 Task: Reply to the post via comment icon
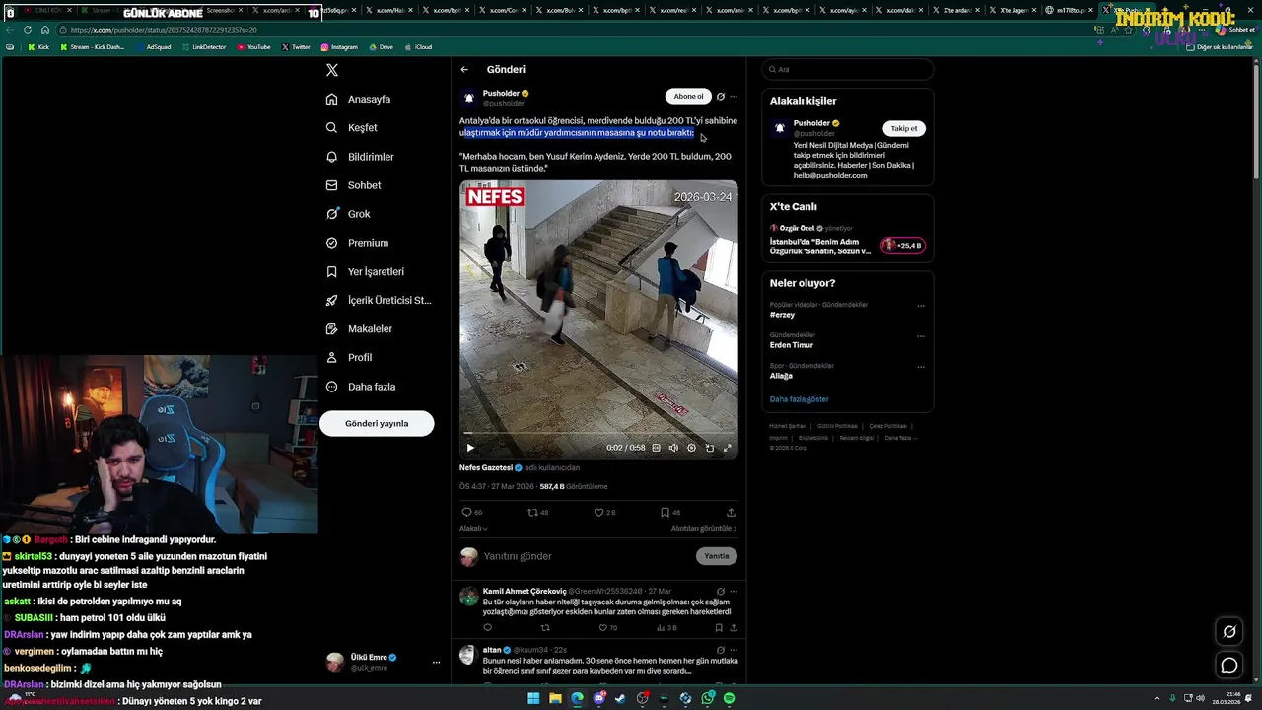(x=466, y=512)
